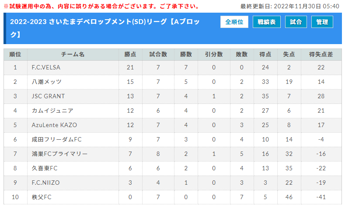Screen dimensions: 345x207
Task: Click the 試合数 column header
Action: [158, 55]
